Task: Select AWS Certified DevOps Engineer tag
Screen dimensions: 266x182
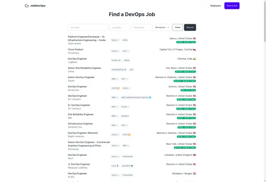Action: (x=136, y=98)
